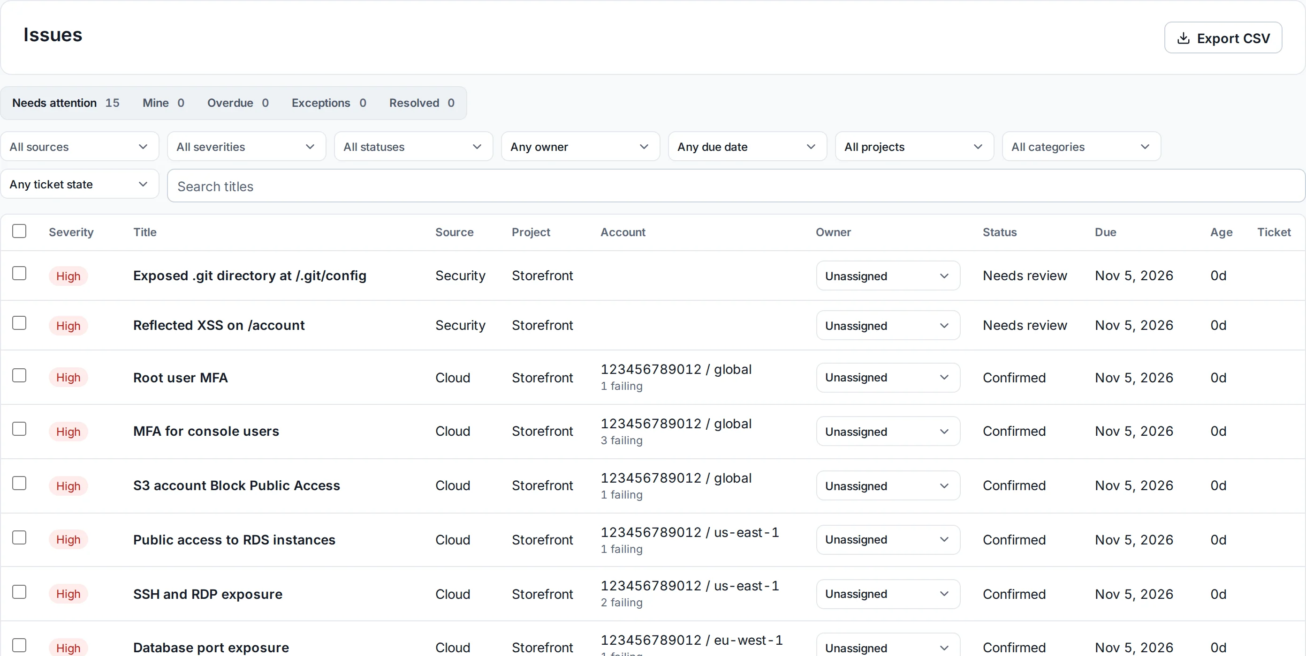Check the MFA for console users checkbox
Screen dimensions: 1306x656
tap(19, 429)
